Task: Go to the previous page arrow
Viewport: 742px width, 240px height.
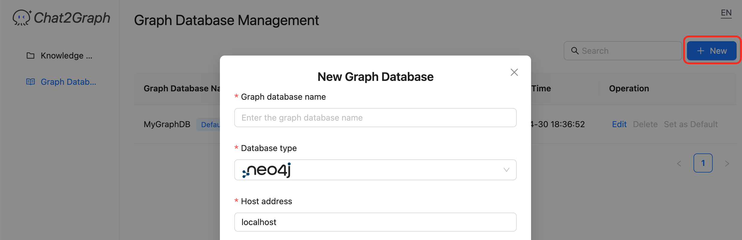Action: click(679, 164)
